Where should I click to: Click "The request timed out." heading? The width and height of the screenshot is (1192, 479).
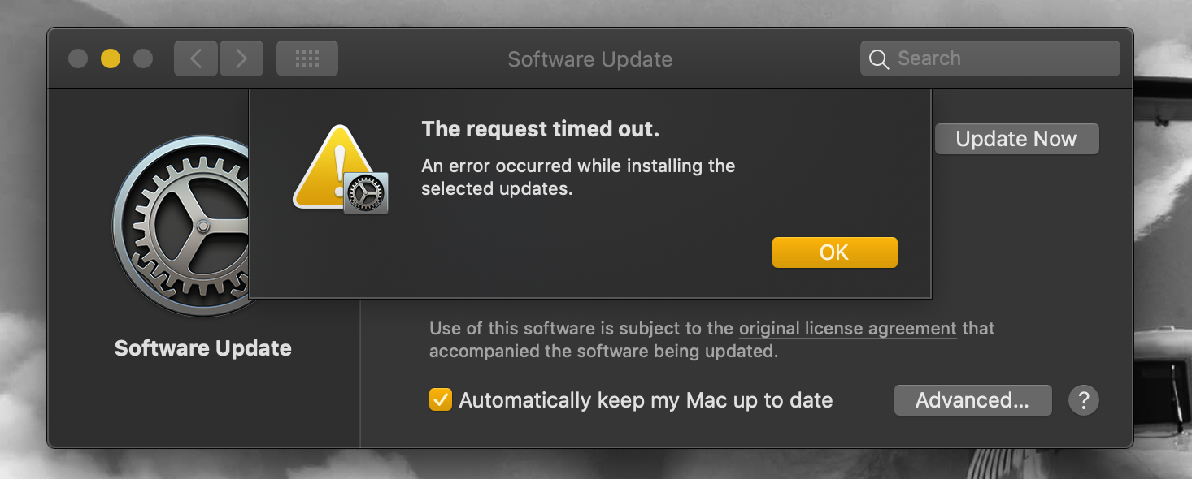[x=540, y=129]
